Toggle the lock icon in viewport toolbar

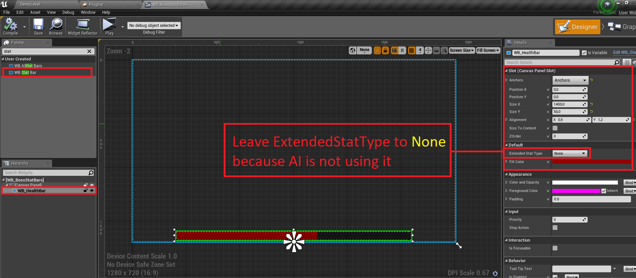[385, 50]
